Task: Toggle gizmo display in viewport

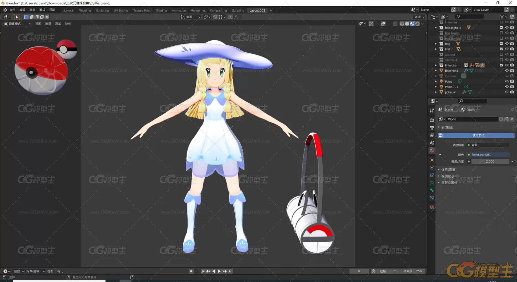Action: point(371,24)
